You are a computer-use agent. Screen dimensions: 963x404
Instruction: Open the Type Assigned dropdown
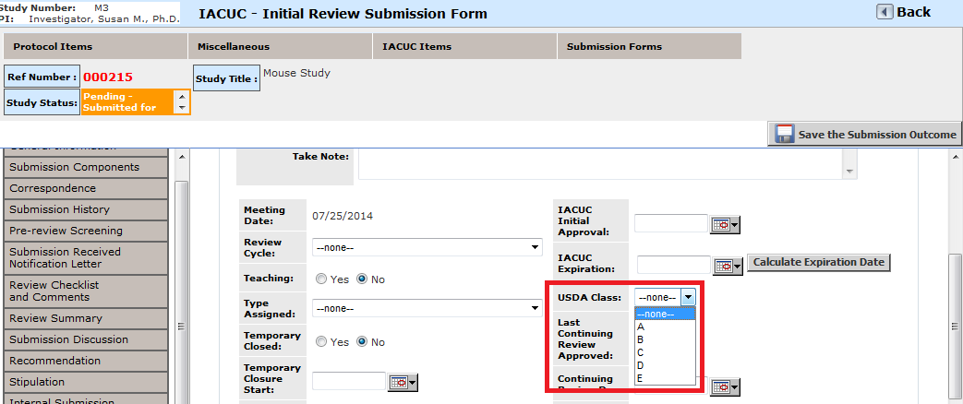pos(427,308)
